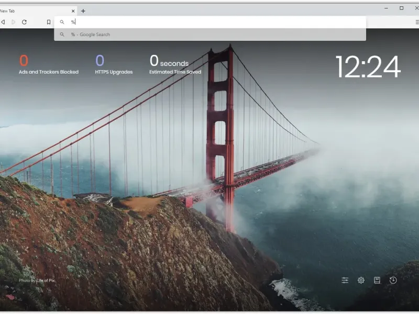419x314 pixels.
Task: Reload the page with the refresh icon
Action: (x=24, y=22)
